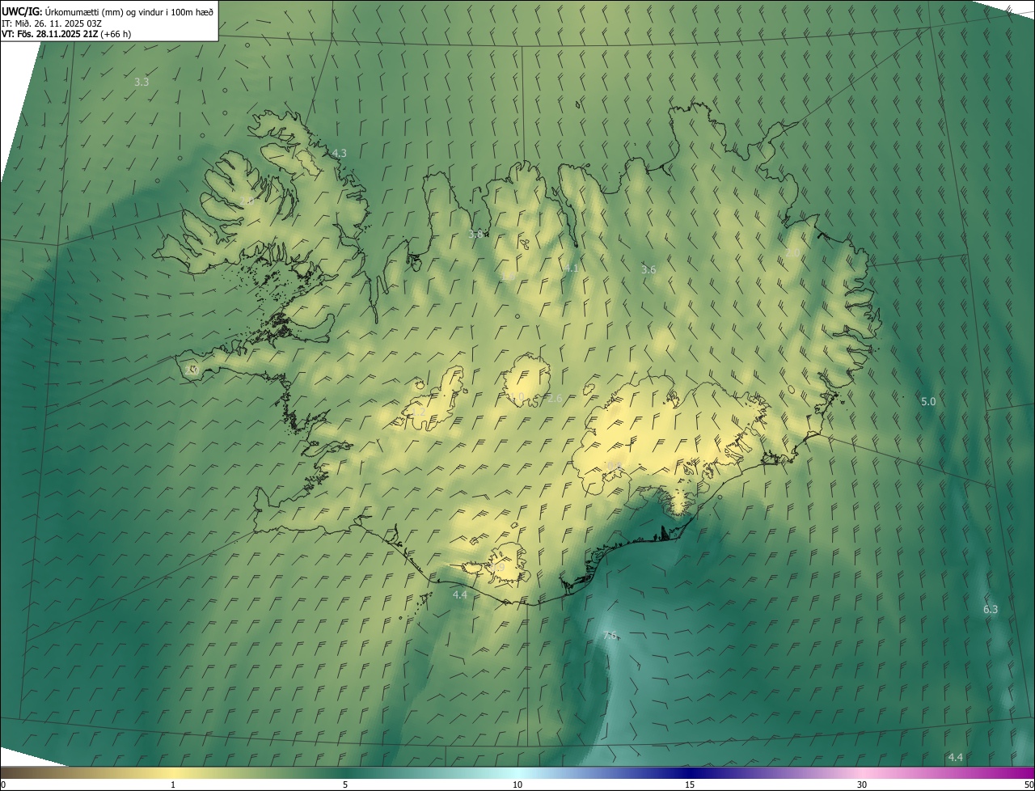Click the color scale tick label 30

(862, 785)
